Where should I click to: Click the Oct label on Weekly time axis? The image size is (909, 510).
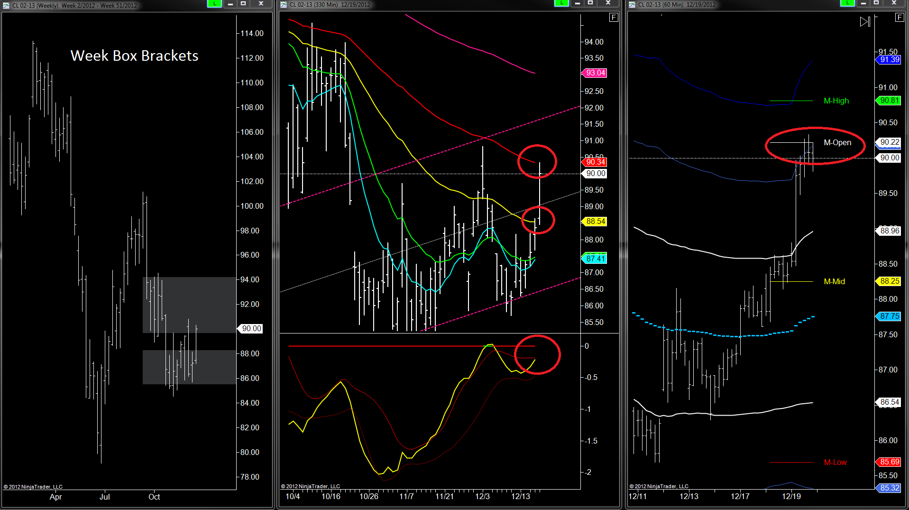[154, 497]
